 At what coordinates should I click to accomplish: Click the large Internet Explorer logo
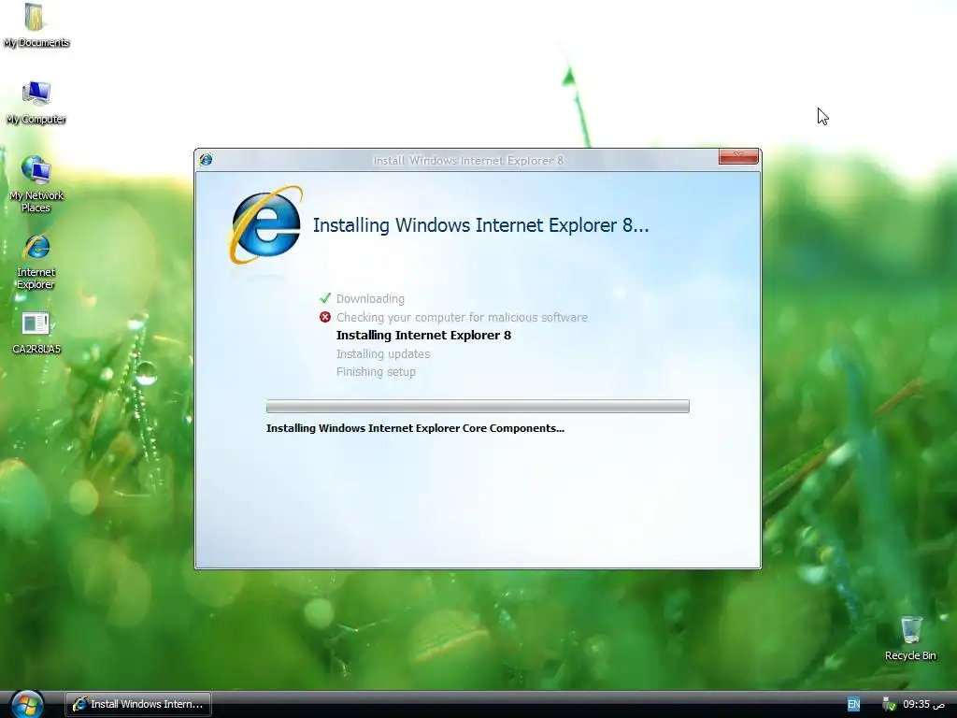point(266,225)
